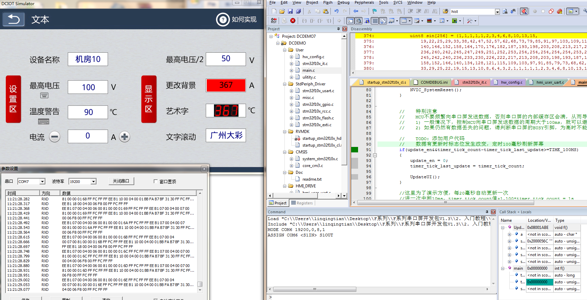587x300 pixels.
Task: Expand main.c node in project tree
Action: (x=291, y=70)
